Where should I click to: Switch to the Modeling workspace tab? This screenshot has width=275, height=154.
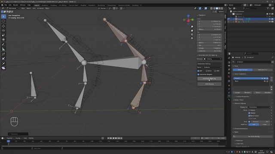[x=45, y=5]
